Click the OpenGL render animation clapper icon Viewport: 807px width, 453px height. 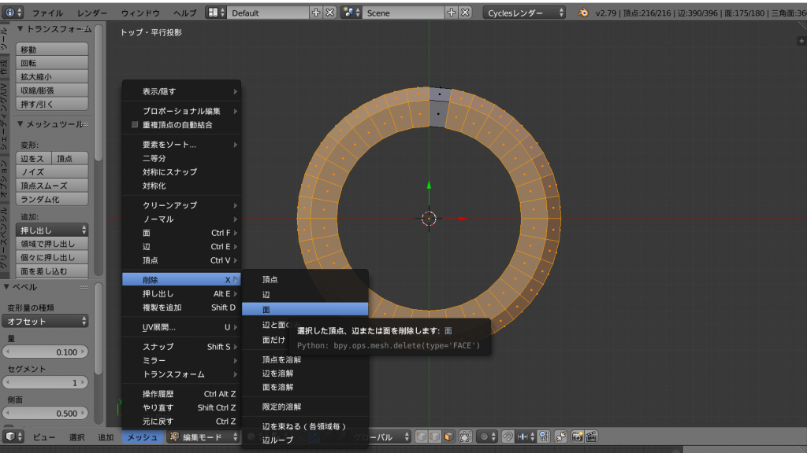pos(590,436)
